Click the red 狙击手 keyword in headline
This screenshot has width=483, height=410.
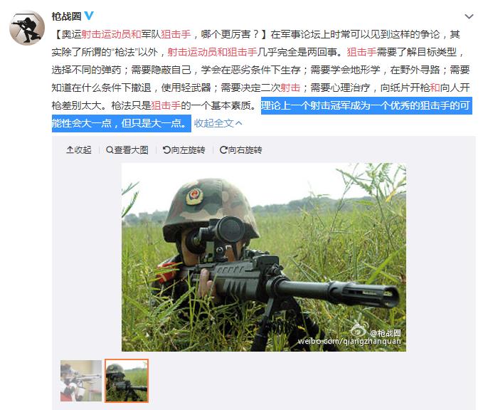tap(176, 34)
